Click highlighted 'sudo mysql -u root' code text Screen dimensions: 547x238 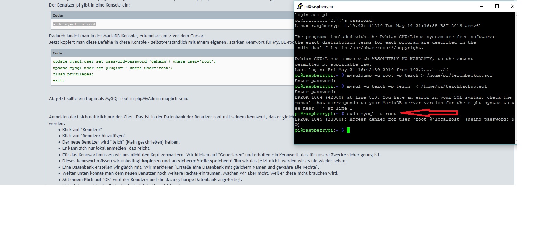[74, 24]
